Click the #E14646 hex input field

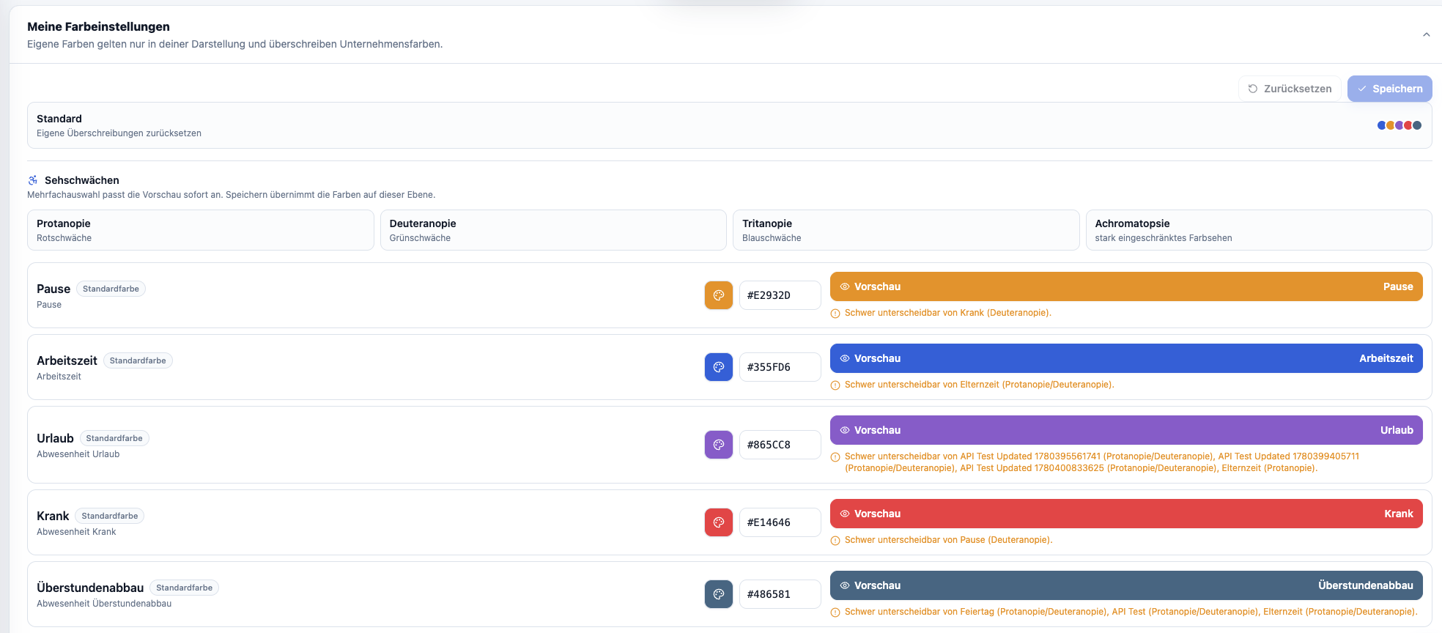[x=780, y=522]
